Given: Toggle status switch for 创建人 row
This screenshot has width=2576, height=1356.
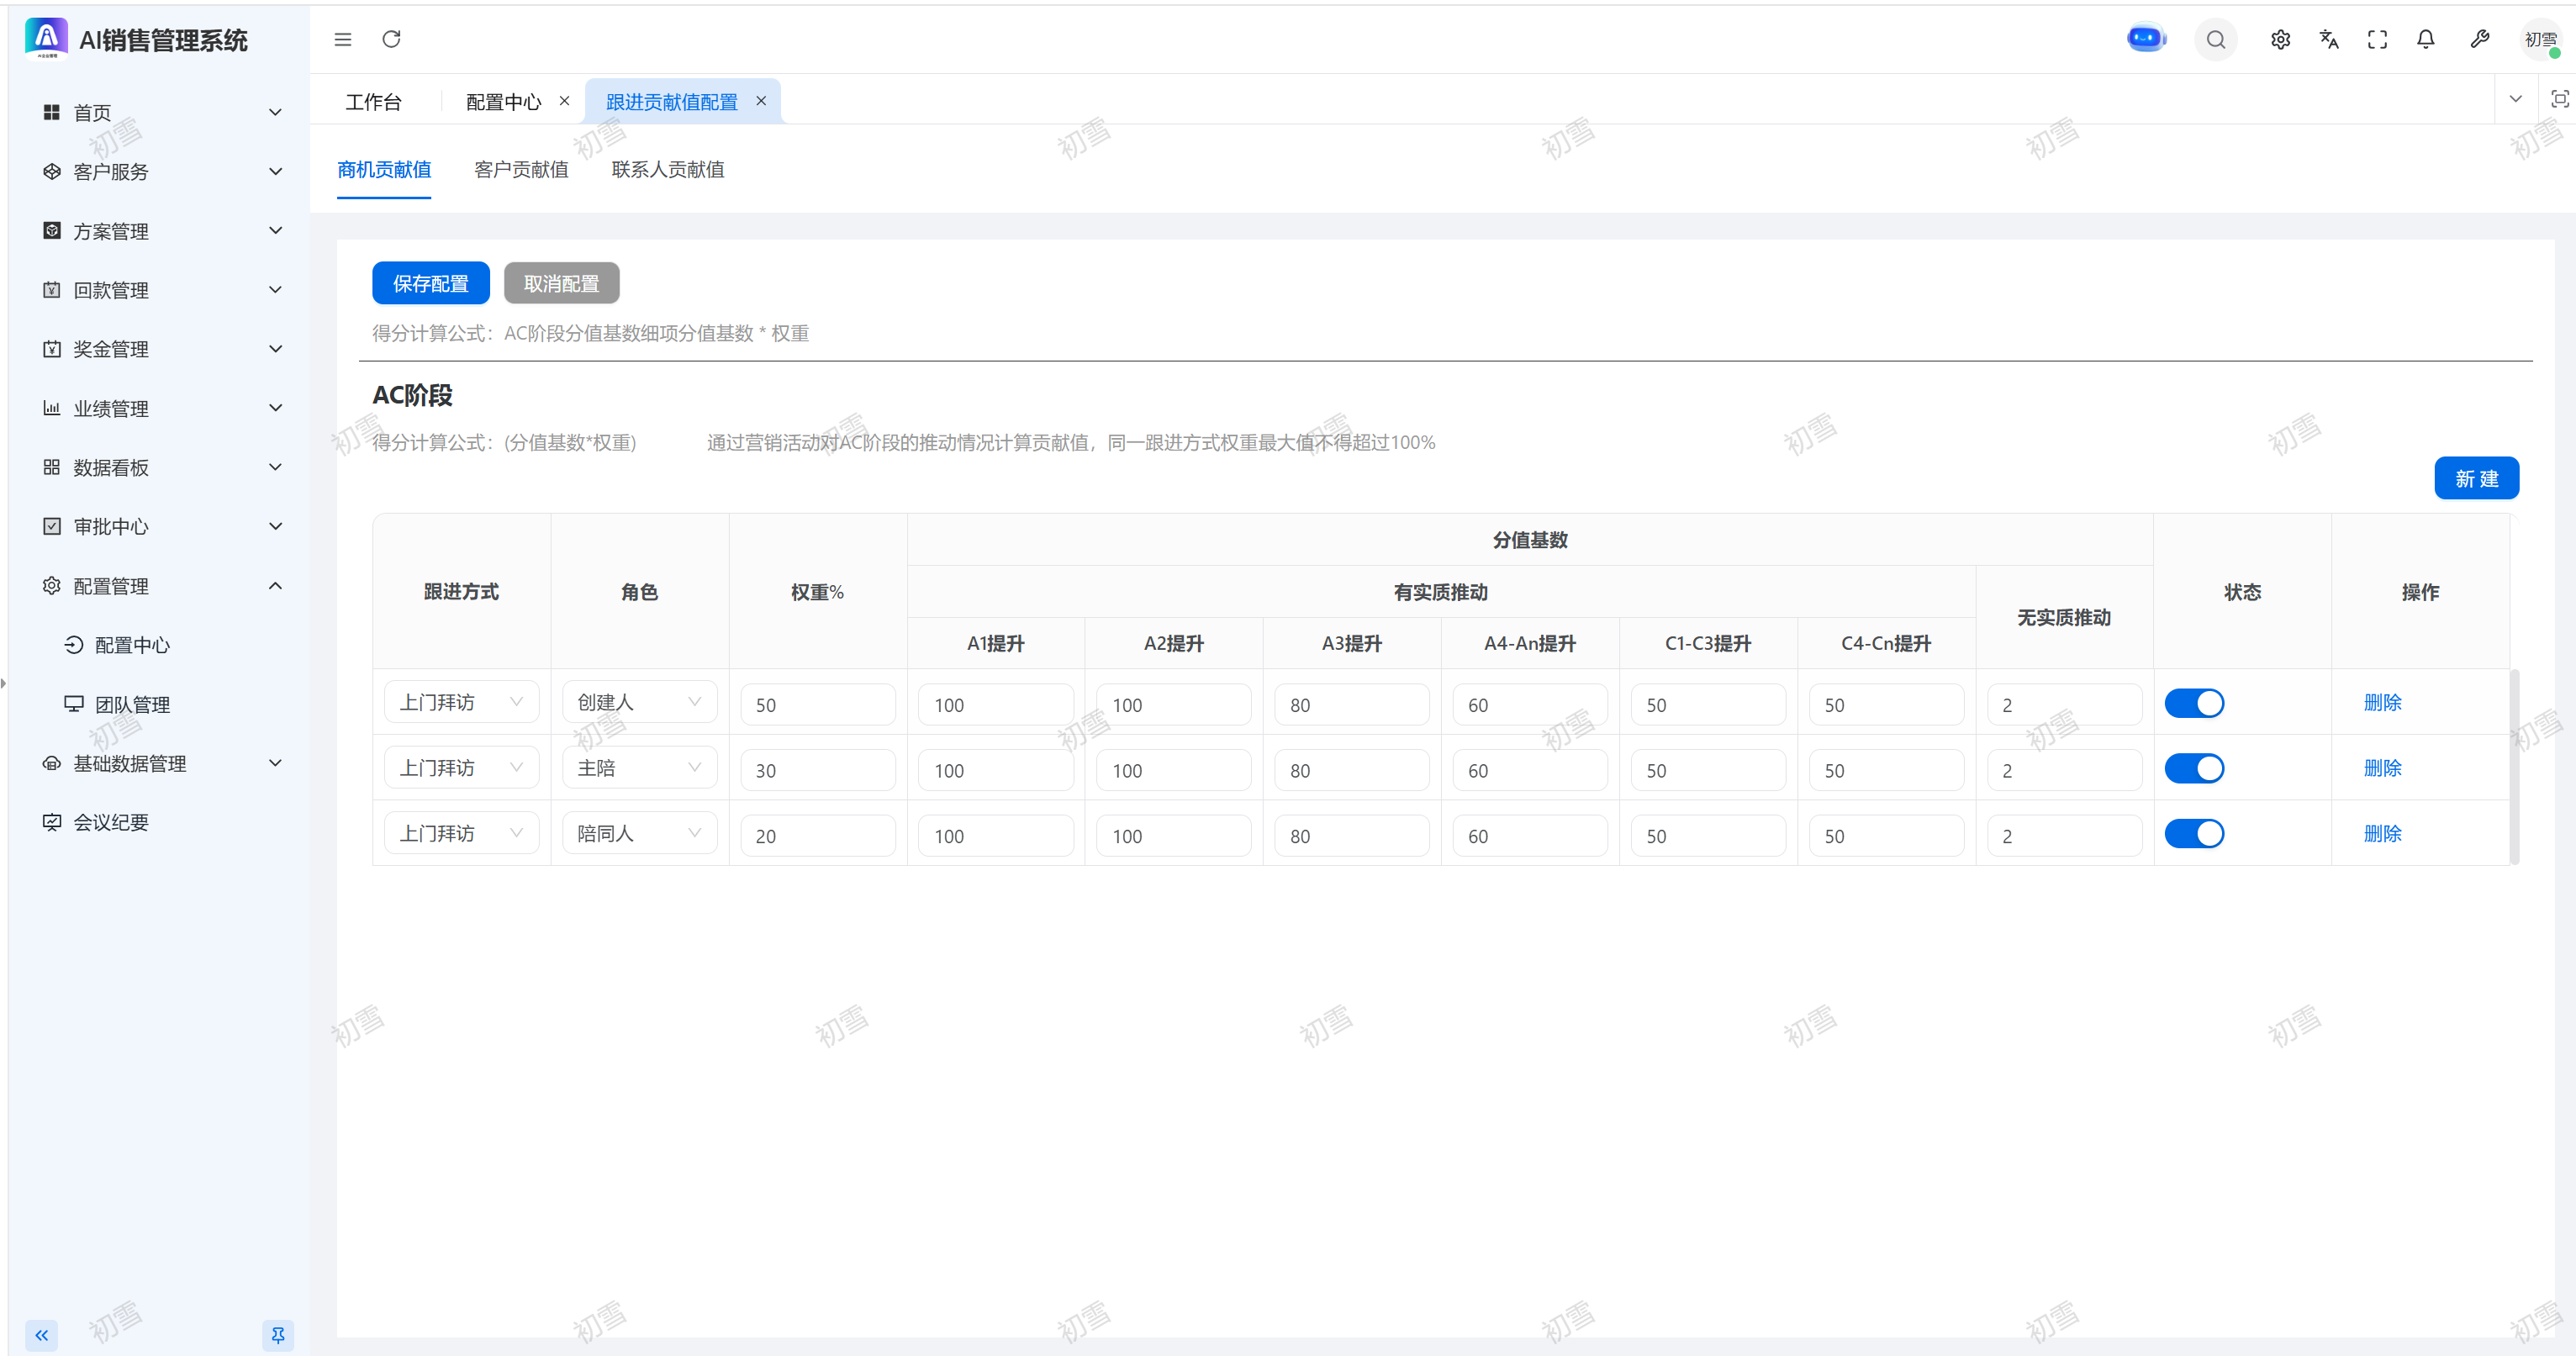Looking at the screenshot, I should 2194,703.
